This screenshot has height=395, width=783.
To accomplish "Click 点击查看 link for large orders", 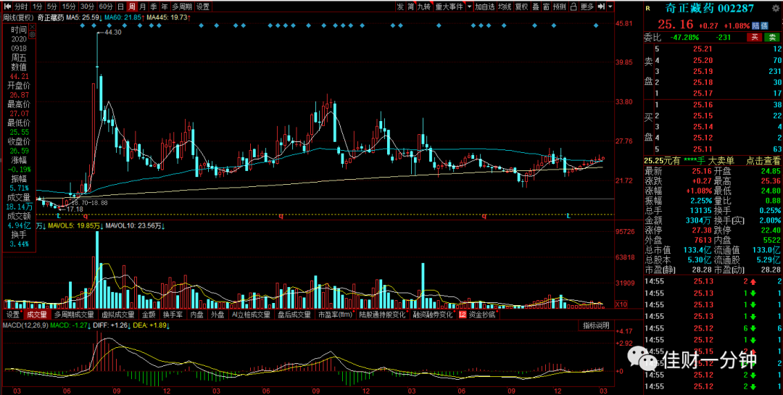I will tap(763, 160).
